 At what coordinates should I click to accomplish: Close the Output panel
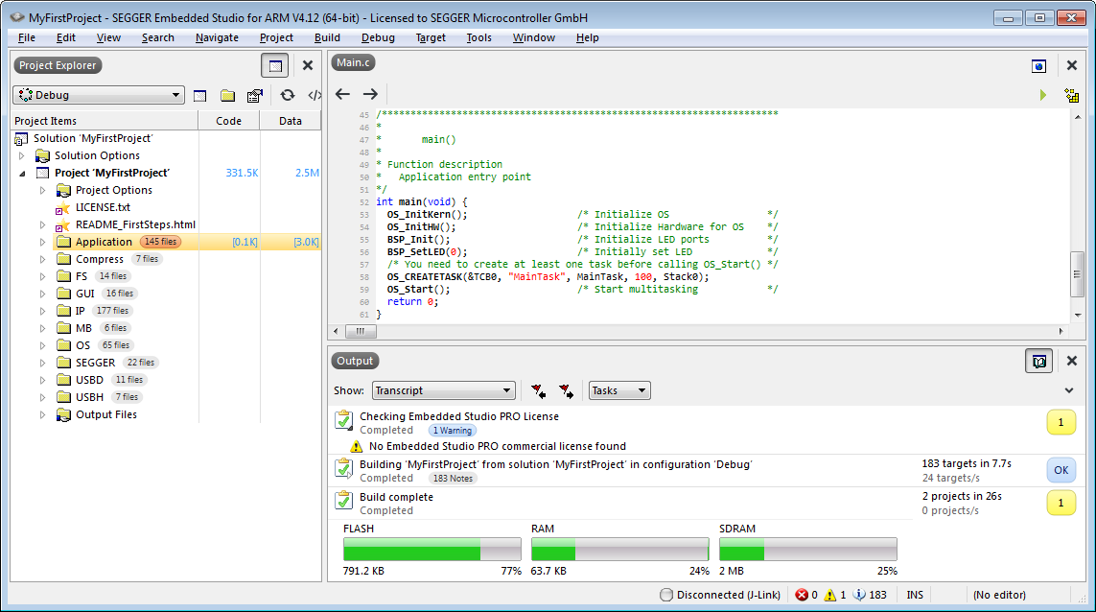[x=1071, y=361]
